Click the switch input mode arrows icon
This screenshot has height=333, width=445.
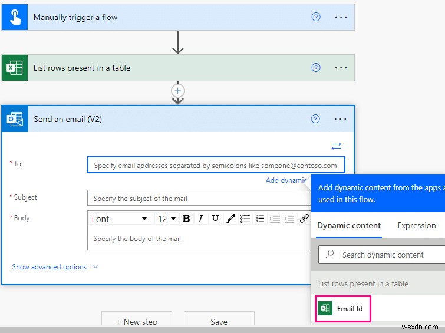pyautogui.click(x=337, y=146)
